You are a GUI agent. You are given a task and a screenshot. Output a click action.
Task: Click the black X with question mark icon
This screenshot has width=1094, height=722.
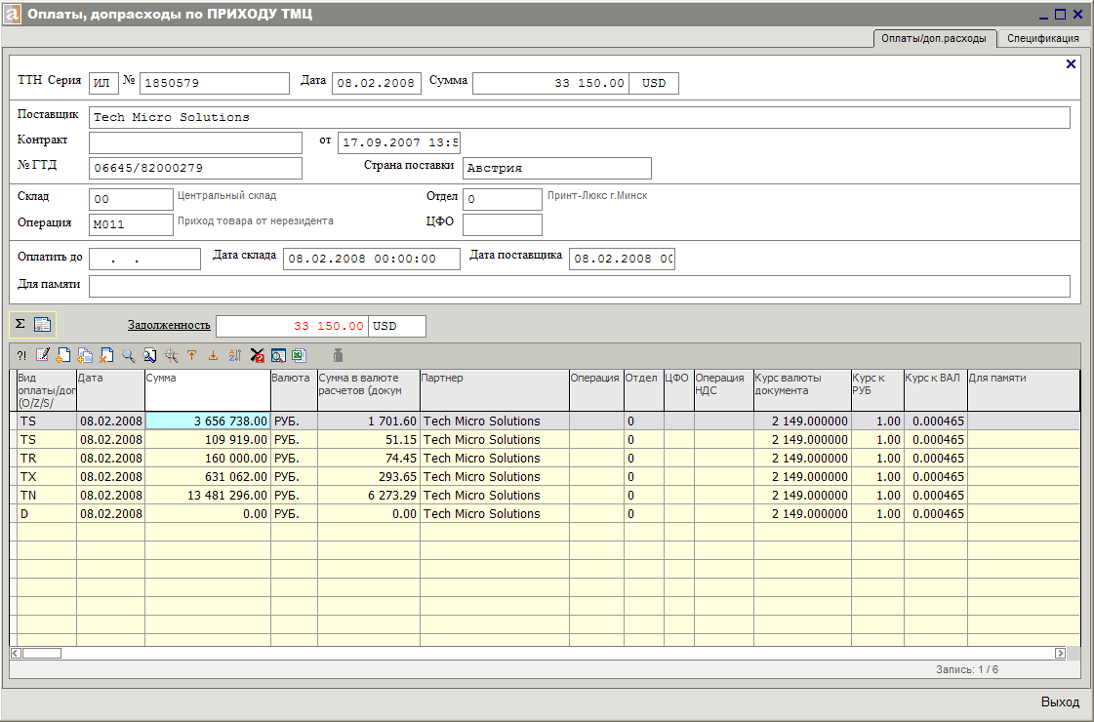pyautogui.click(x=257, y=356)
